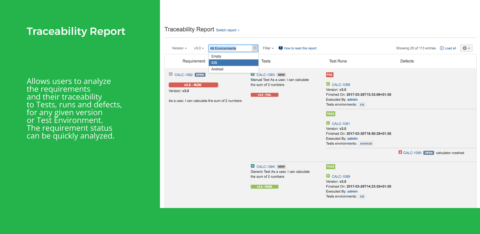Open the v3.0 version selector
Viewport: 480px width, 234px height.
(199, 48)
